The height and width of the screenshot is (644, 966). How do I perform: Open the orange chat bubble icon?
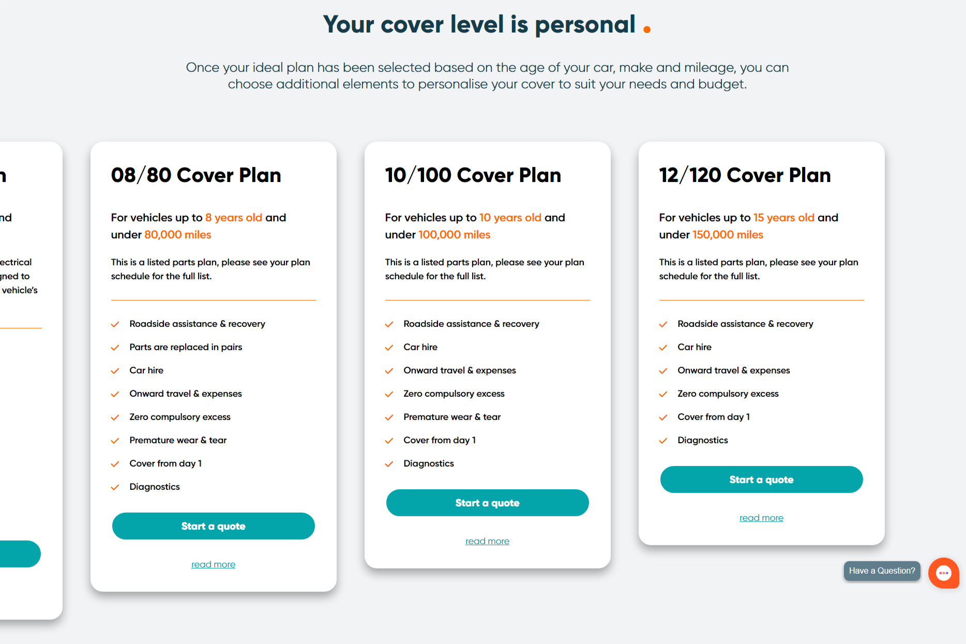click(943, 573)
